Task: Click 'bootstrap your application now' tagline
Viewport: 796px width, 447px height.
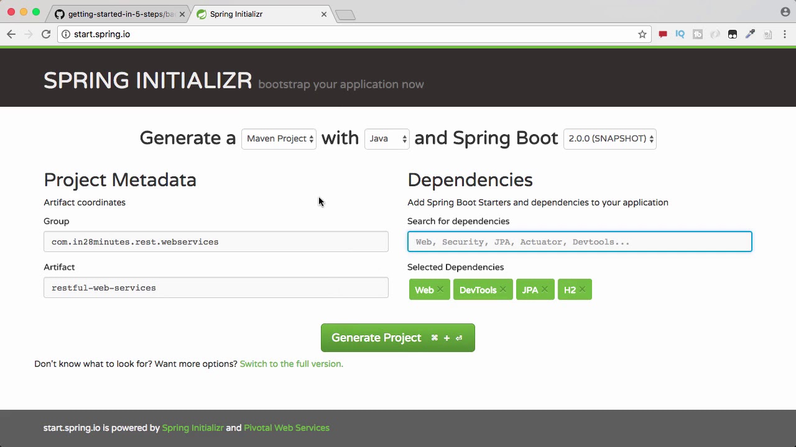Action: (341, 84)
